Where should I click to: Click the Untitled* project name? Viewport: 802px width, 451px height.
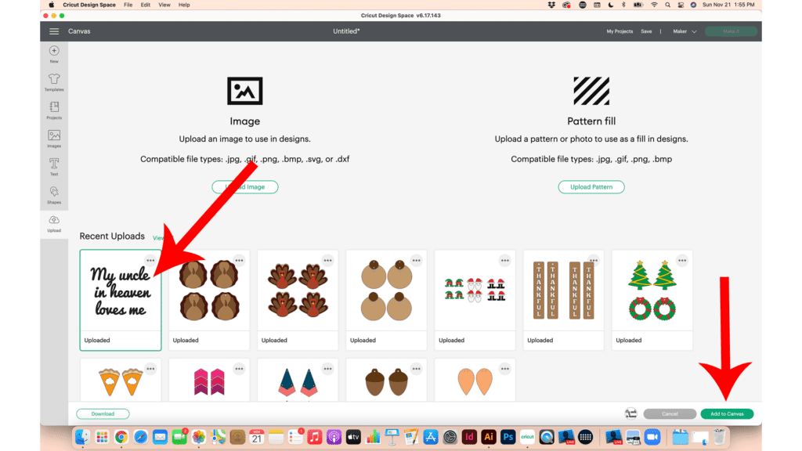tap(346, 31)
